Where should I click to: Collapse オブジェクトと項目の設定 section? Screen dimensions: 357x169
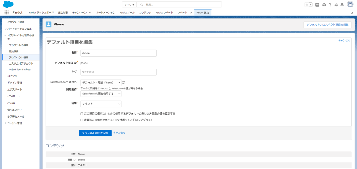point(5,35)
